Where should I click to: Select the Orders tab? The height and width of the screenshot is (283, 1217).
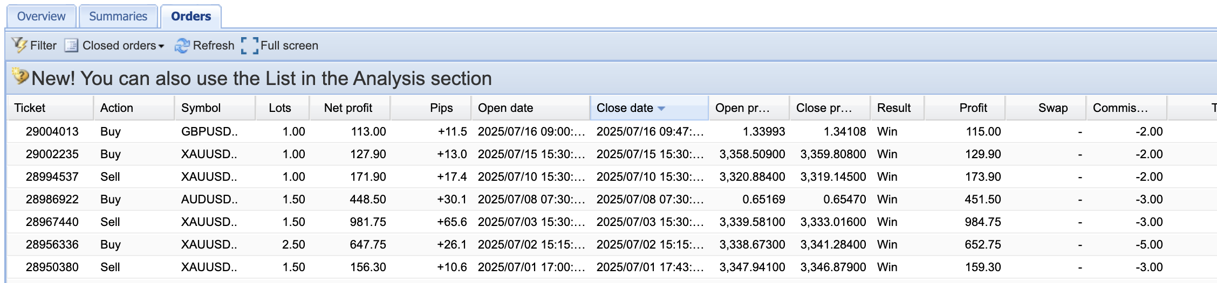tap(190, 16)
